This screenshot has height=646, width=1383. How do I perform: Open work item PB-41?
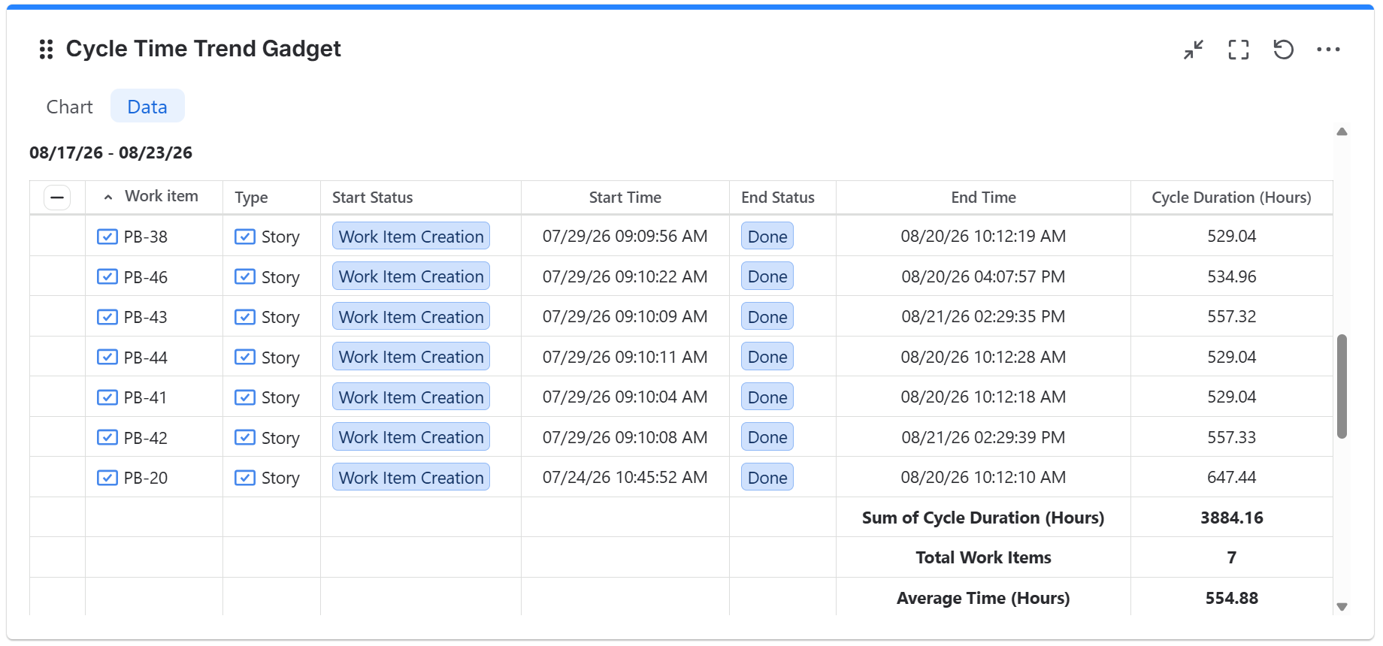144,397
